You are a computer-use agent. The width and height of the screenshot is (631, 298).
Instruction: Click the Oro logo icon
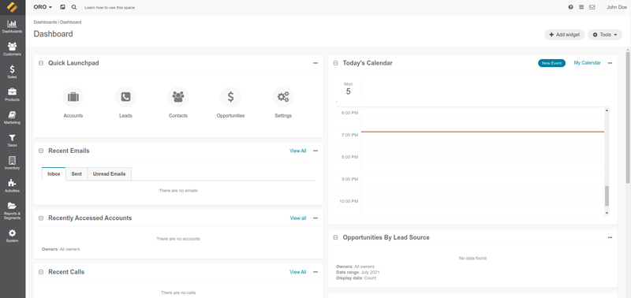tap(13, 7)
